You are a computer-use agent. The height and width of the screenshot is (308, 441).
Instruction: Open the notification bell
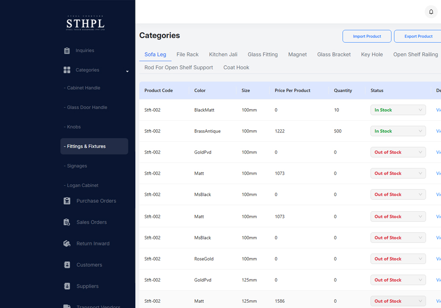(x=431, y=11)
